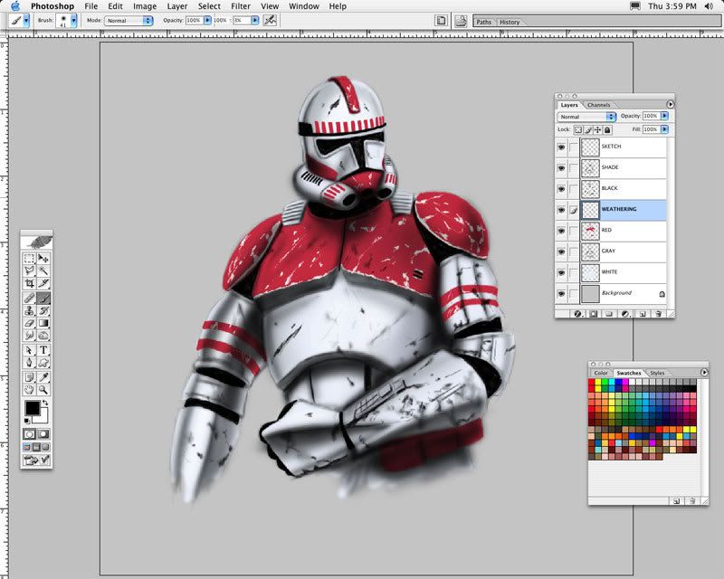Select the Eyedropper tool
The width and height of the screenshot is (724, 579).
click(x=43, y=377)
